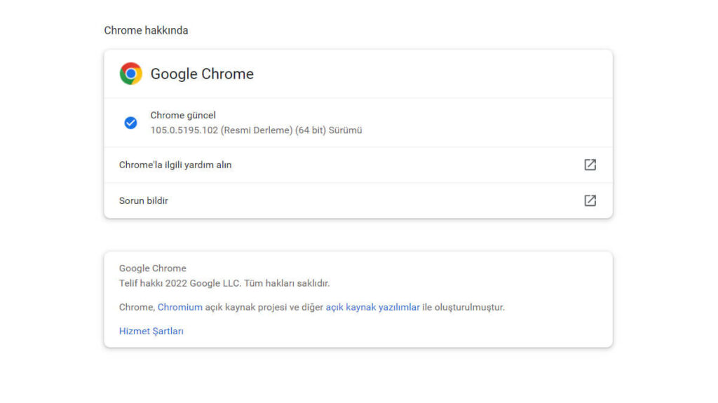
Task: Open the Chromium project link
Action: tap(180, 307)
